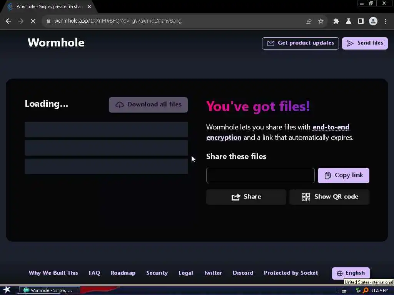Go back using browser back arrow
The width and height of the screenshot is (394, 295).
[8, 21]
